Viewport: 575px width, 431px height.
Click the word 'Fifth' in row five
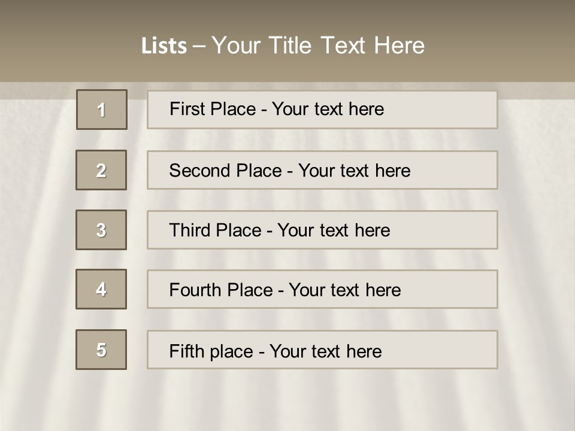(186, 351)
